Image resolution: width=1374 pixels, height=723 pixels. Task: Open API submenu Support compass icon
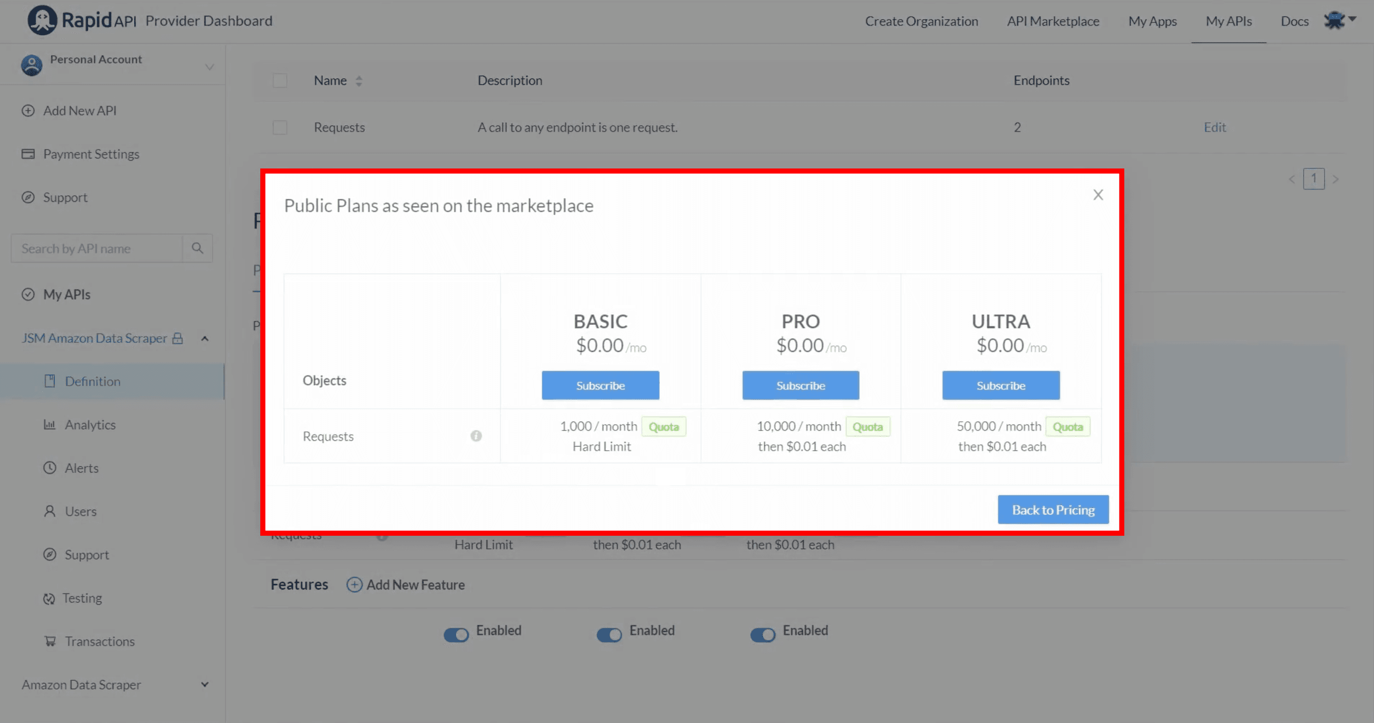tap(50, 555)
